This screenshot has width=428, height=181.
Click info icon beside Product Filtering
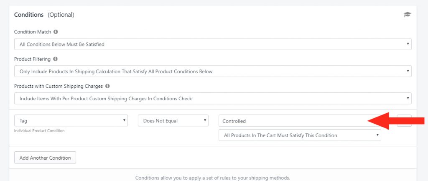point(56,59)
